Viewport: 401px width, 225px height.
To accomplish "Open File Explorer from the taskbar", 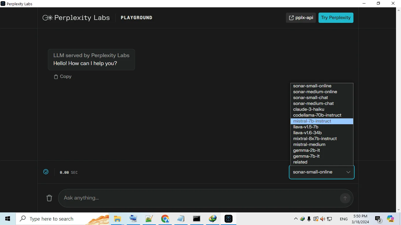I will point(117,219).
